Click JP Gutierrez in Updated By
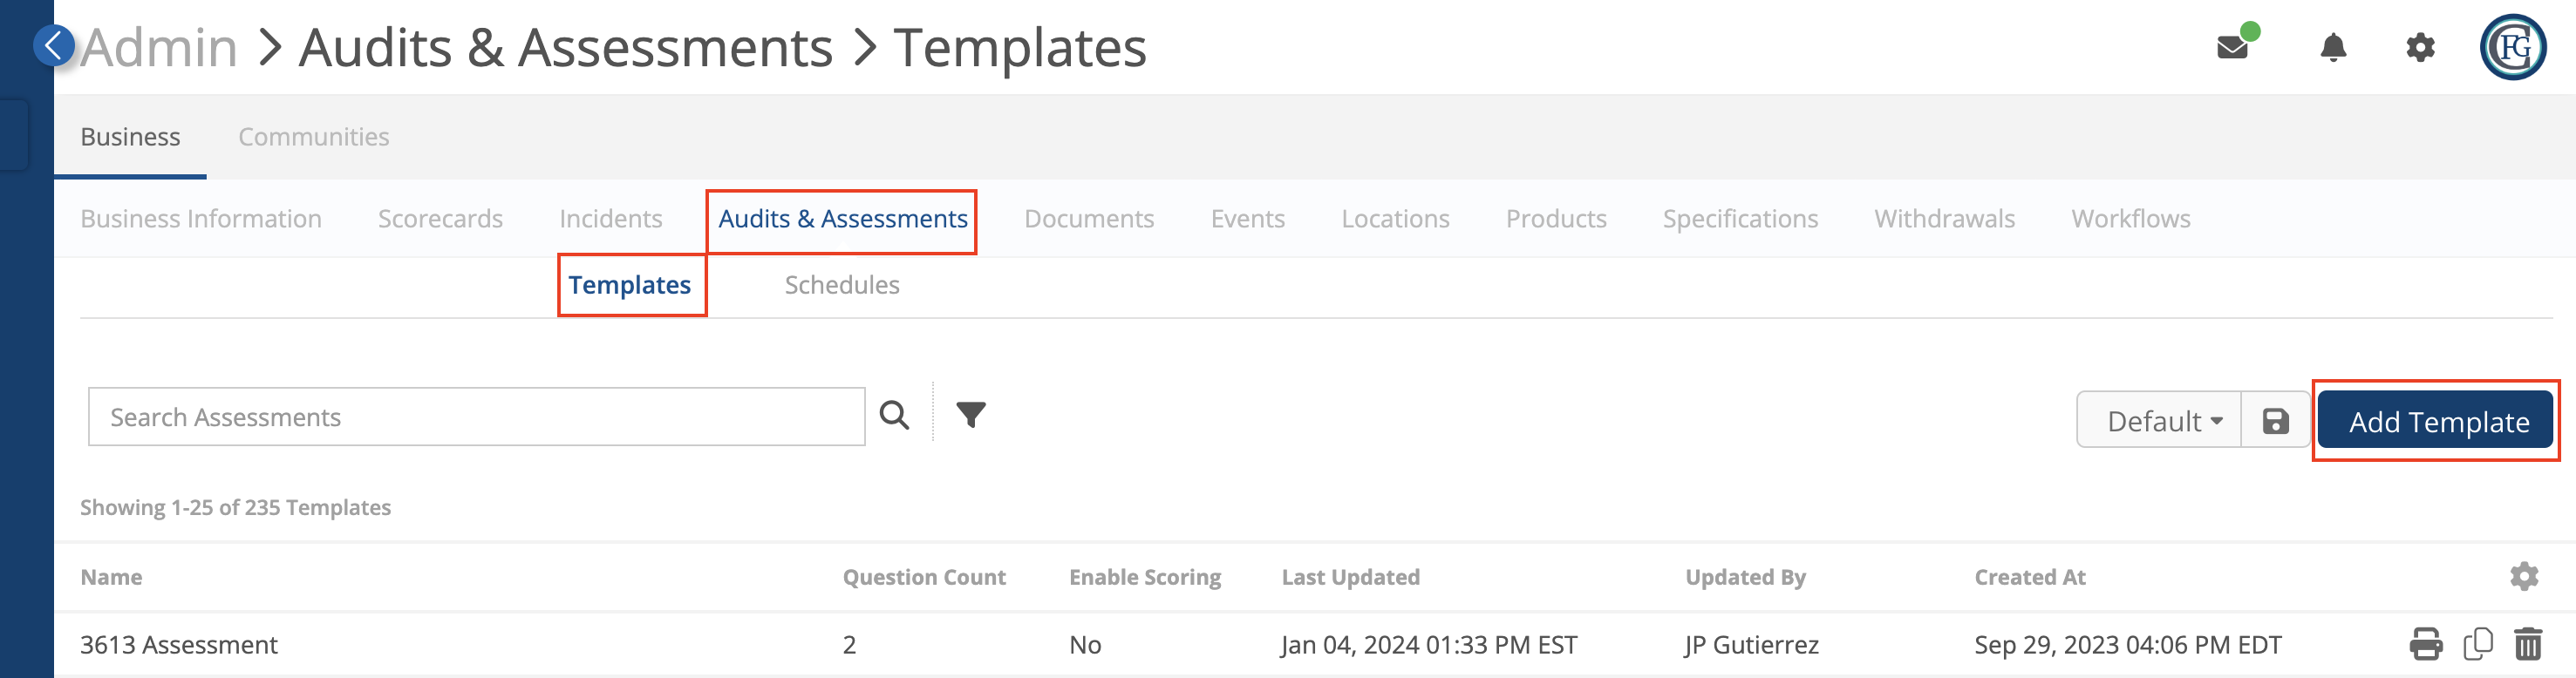 (x=1751, y=645)
